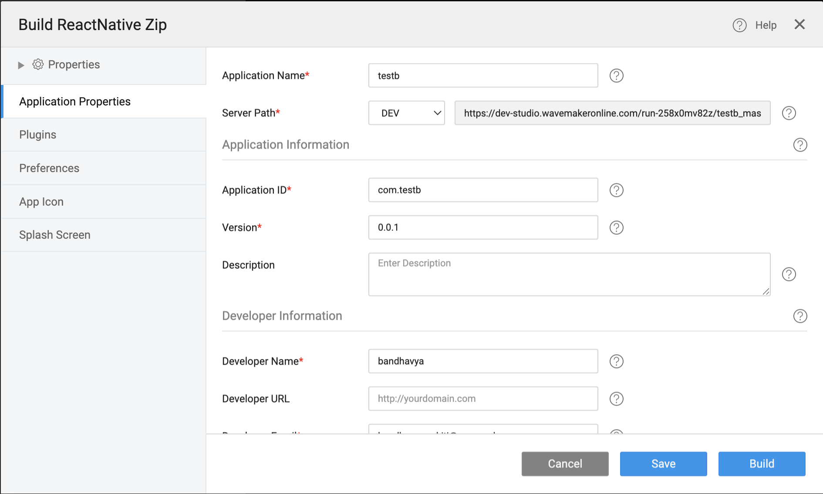Screen dimensions: 823x494
Task: Go to Splash Screen settings
Action: pos(55,235)
